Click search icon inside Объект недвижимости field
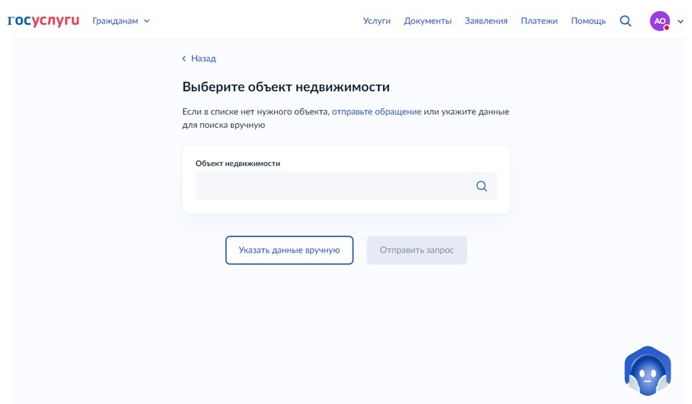Screen dimensions: 692x404 tap(481, 186)
